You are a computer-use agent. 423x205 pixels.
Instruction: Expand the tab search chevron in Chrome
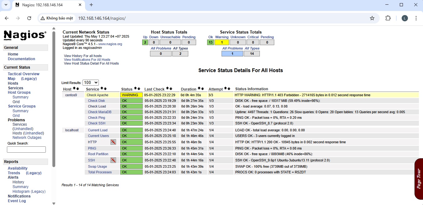pyautogui.click(x=6, y=5)
